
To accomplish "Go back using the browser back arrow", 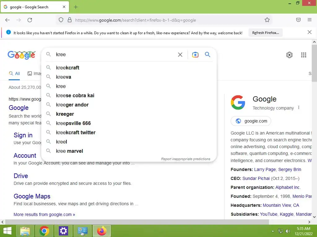I will [x=7, y=20].
